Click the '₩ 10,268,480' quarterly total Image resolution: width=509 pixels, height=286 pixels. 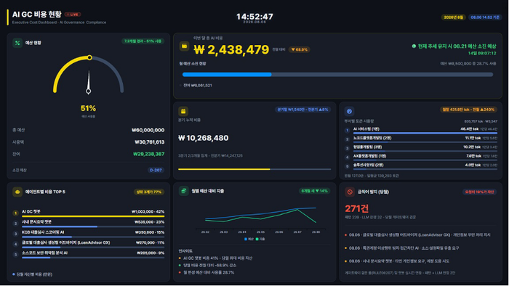tap(204, 138)
